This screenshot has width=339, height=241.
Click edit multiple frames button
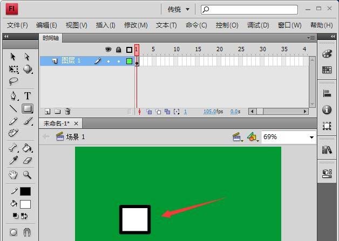[x=167, y=112]
